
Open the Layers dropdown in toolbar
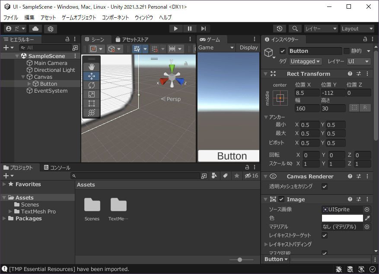(x=321, y=29)
